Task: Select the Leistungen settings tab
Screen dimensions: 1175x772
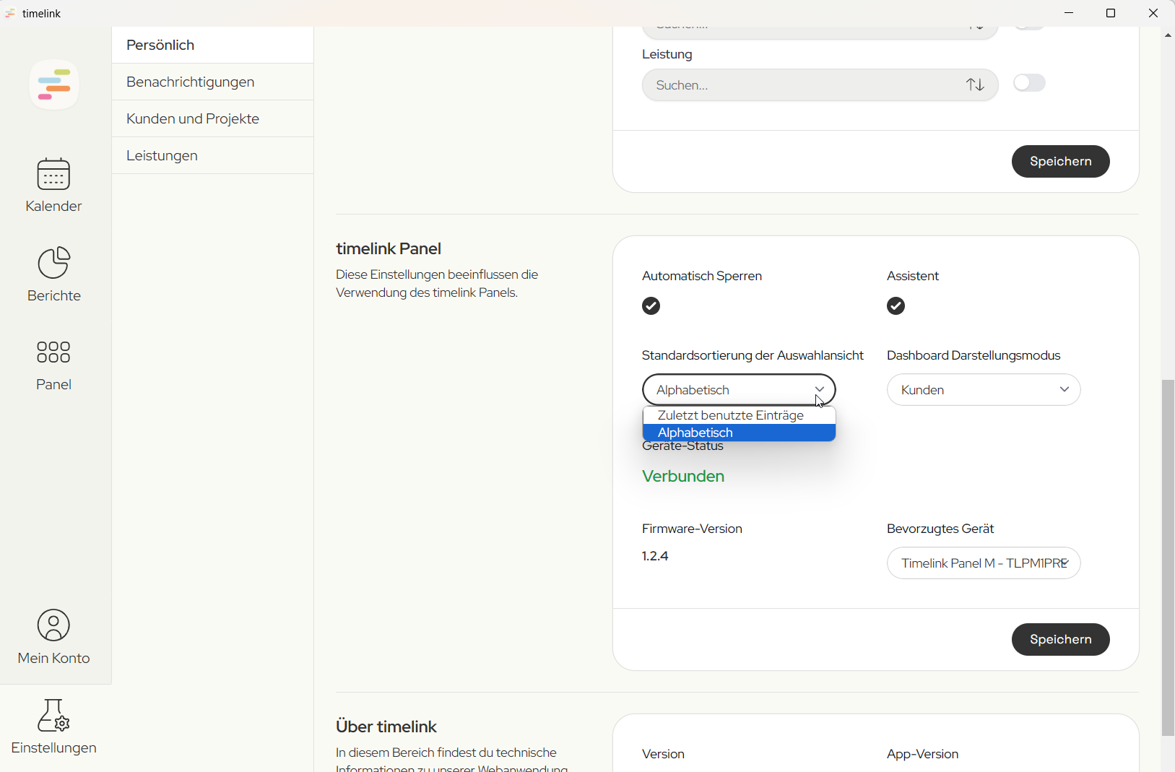Action: [212, 155]
